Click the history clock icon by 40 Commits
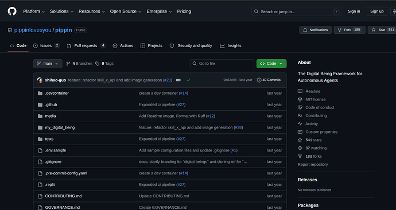 coord(259,80)
